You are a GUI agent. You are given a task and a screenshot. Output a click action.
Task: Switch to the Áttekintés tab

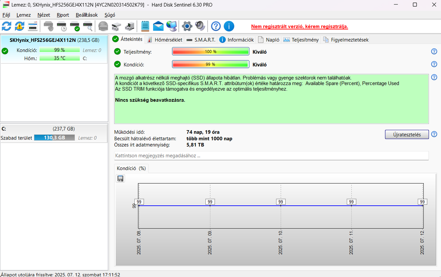(127, 39)
